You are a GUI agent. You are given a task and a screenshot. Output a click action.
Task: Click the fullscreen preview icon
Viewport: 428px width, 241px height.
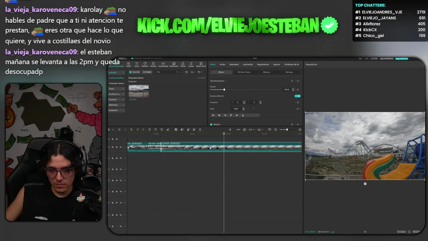tap(409, 232)
